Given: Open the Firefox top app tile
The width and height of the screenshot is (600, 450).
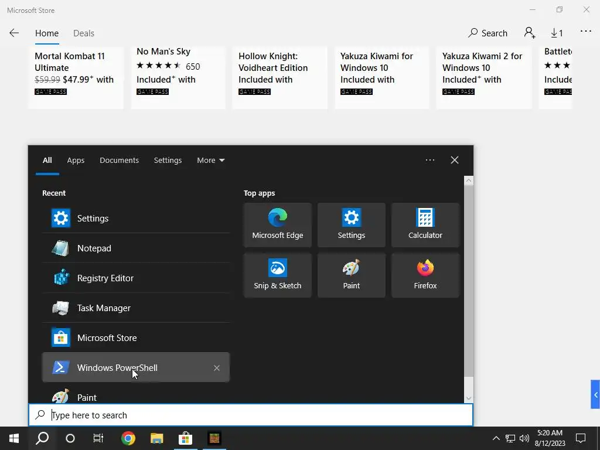Looking at the screenshot, I should (425, 275).
